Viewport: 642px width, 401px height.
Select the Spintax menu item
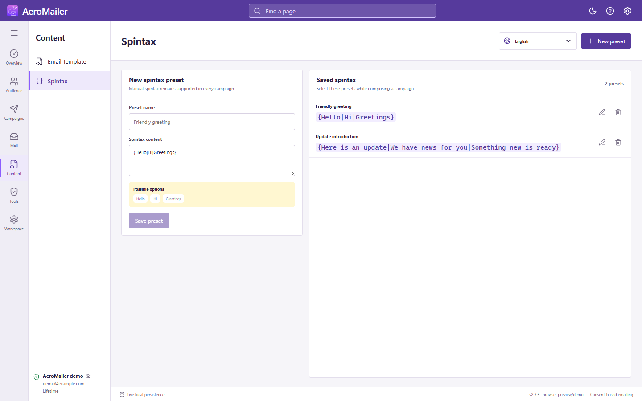pyautogui.click(x=70, y=81)
